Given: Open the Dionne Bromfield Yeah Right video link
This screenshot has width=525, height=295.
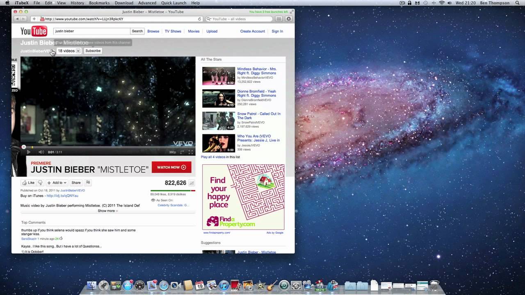Looking at the screenshot, I should click(x=257, y=93).
